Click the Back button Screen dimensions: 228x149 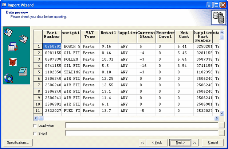(157, 142)
